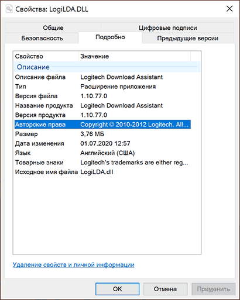Select the Тип property row
Image resolution: width=240 pixels, height=300 pixels.
pyautogui.click(x=102, y=87)
